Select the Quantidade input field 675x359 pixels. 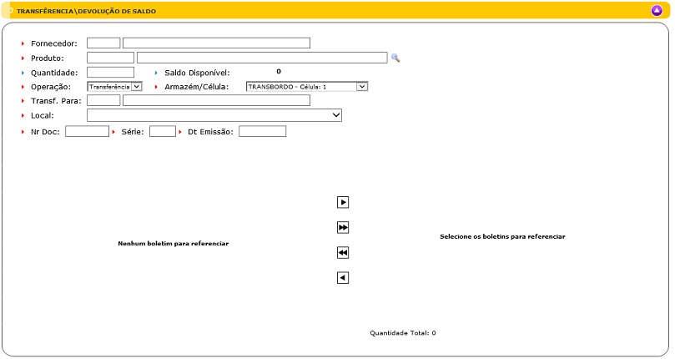tap(110, 73)
